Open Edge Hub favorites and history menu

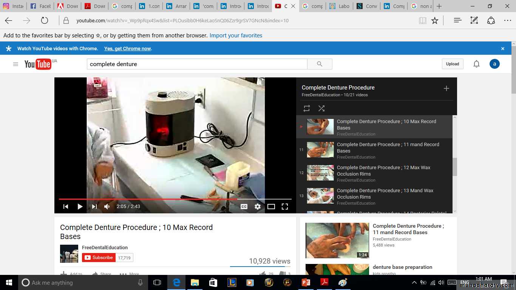(457, 20)
